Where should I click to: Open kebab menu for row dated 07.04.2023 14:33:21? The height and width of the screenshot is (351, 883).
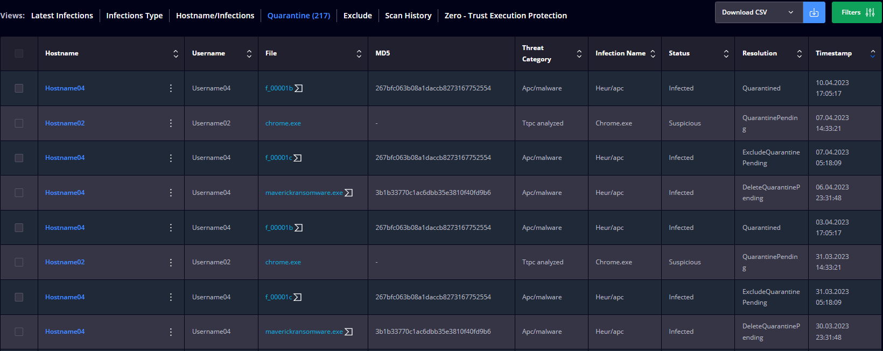click(171, 123)
